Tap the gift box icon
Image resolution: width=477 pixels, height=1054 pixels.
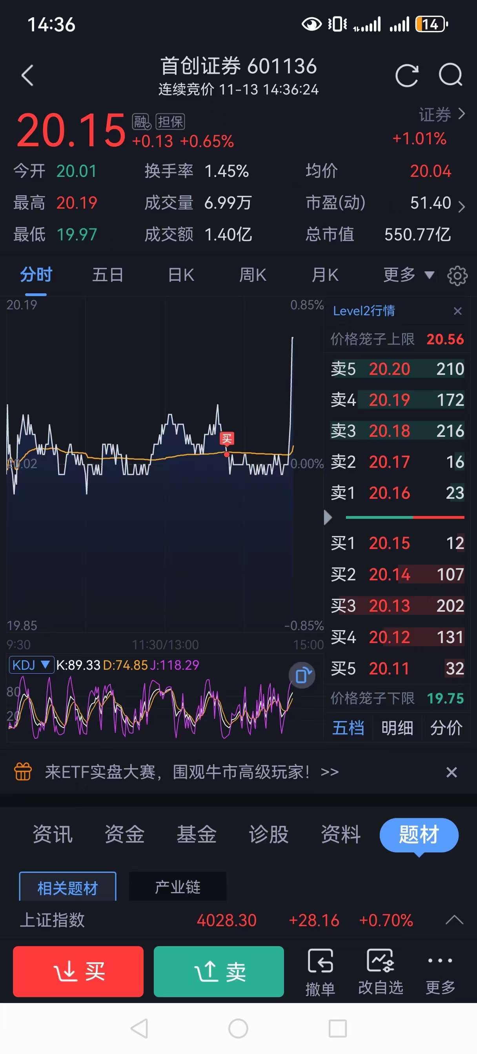point(23,772)
